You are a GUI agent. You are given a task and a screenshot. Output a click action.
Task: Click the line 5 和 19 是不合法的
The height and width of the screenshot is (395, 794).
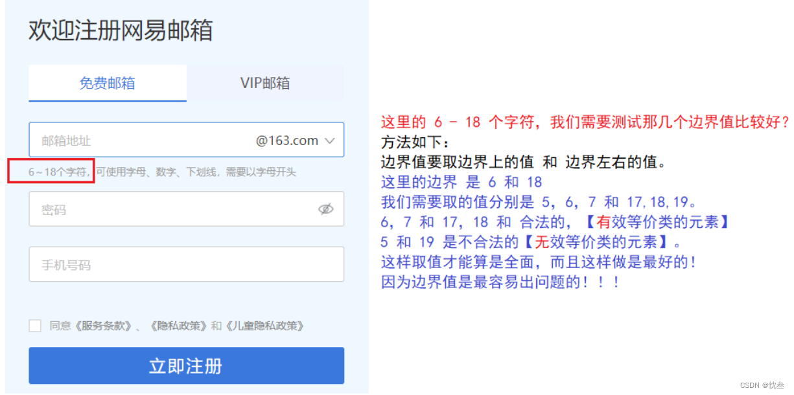click(x=532, y=243)
